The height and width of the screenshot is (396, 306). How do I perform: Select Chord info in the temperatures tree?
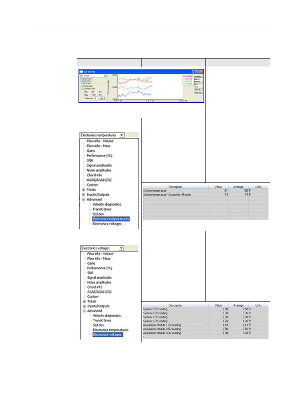pyautogui.click(x=94, y=175)
